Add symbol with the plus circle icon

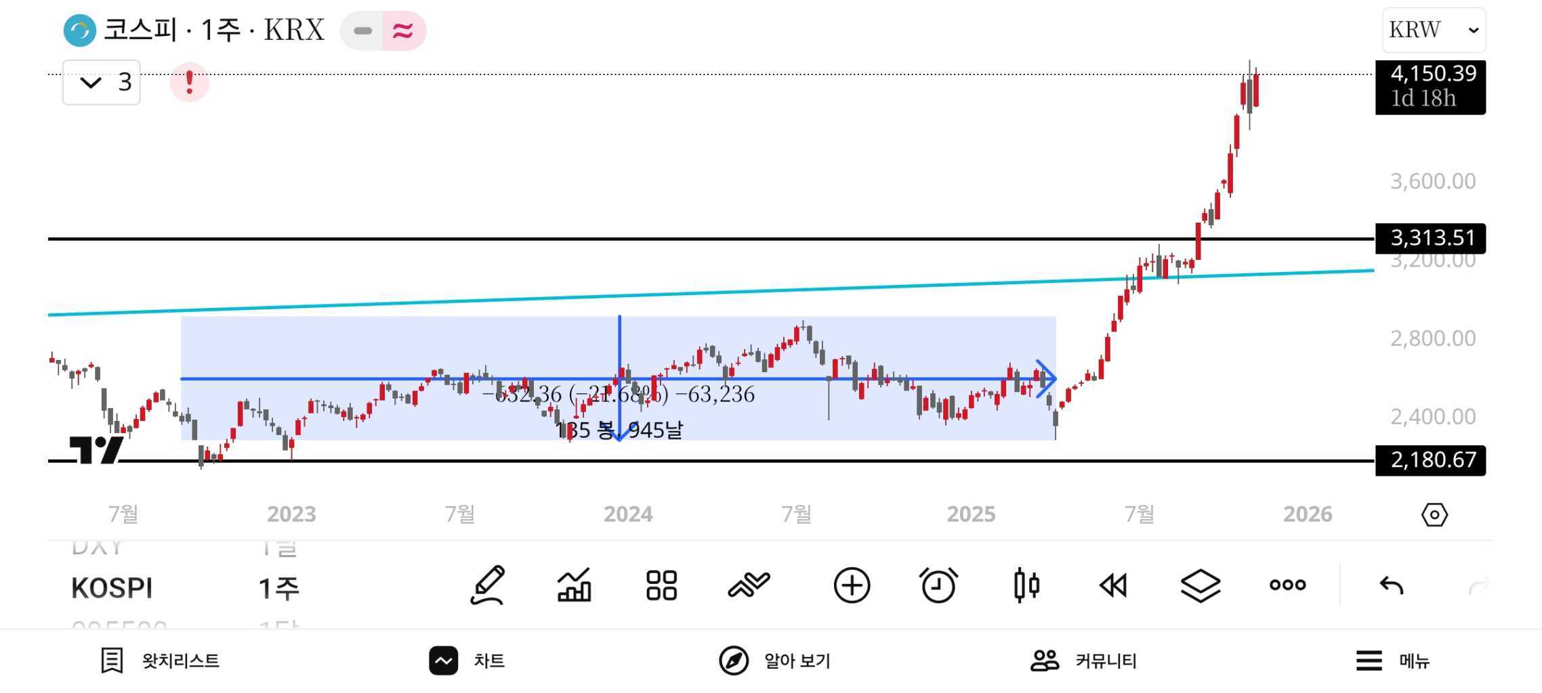(x=852, y=585)
